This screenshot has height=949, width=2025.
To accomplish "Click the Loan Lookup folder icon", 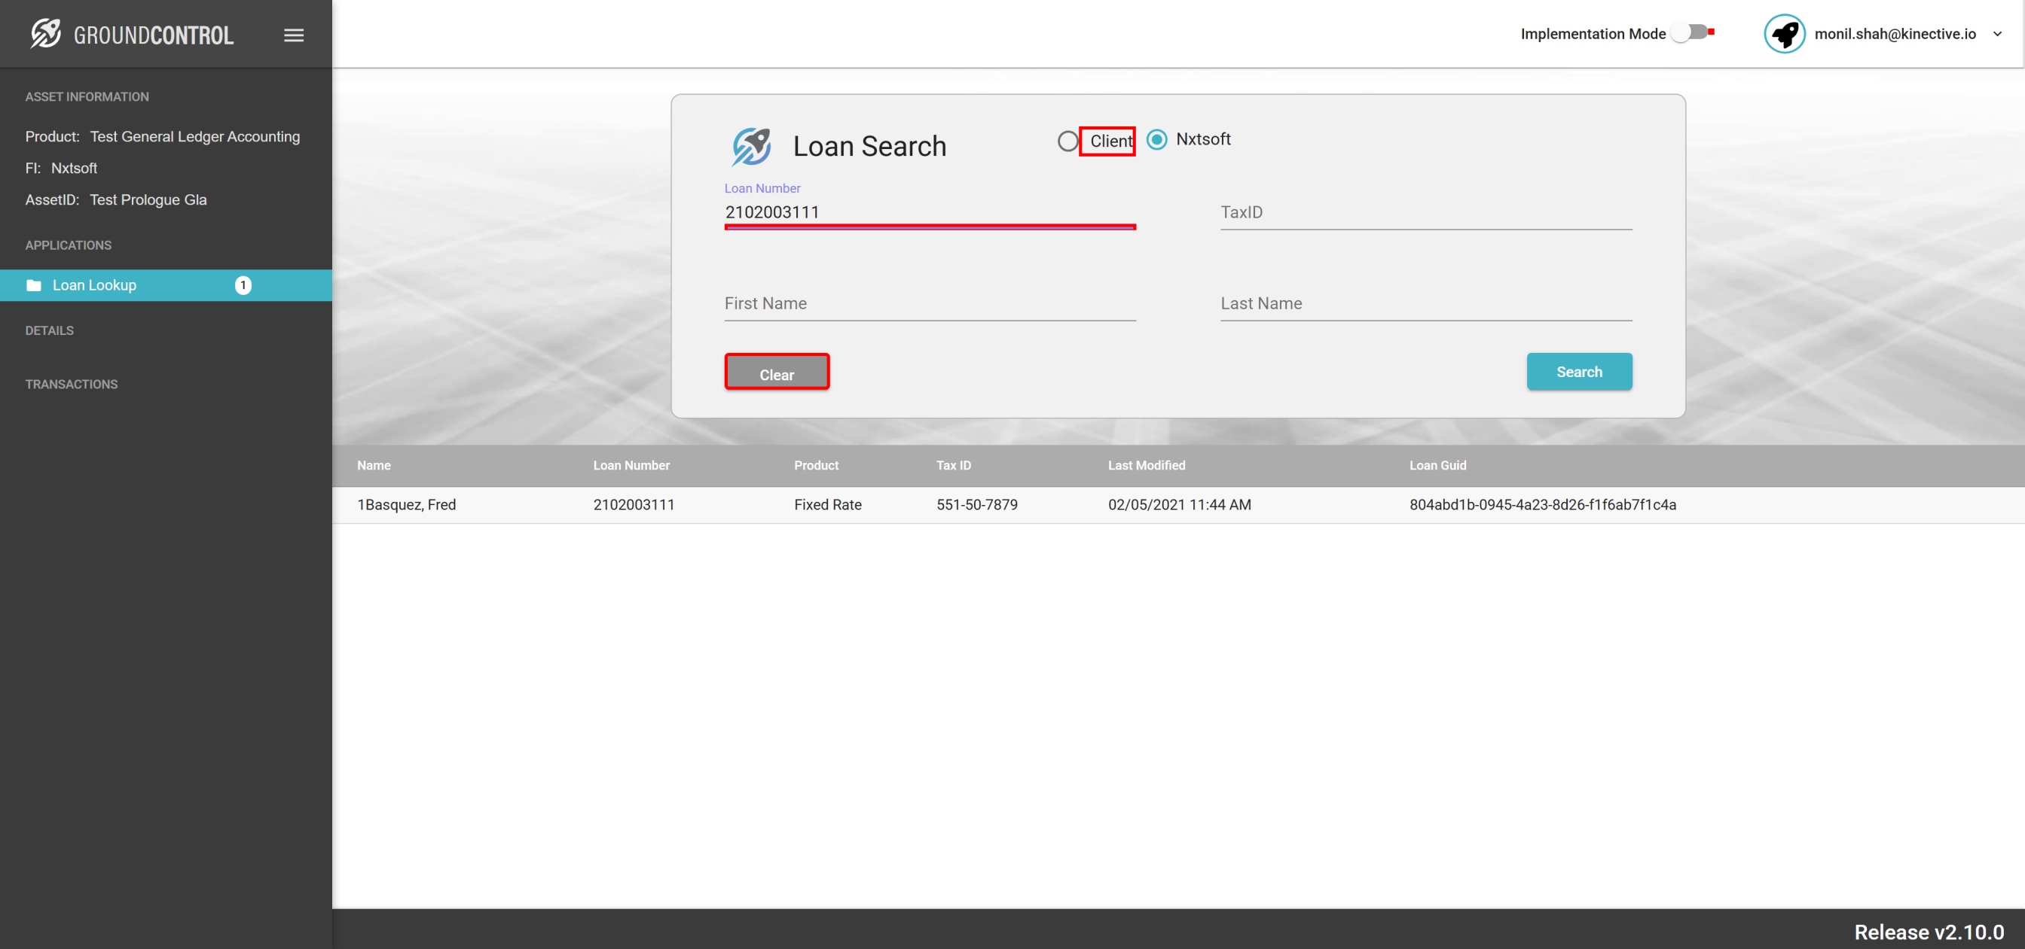I will [34, 285].
